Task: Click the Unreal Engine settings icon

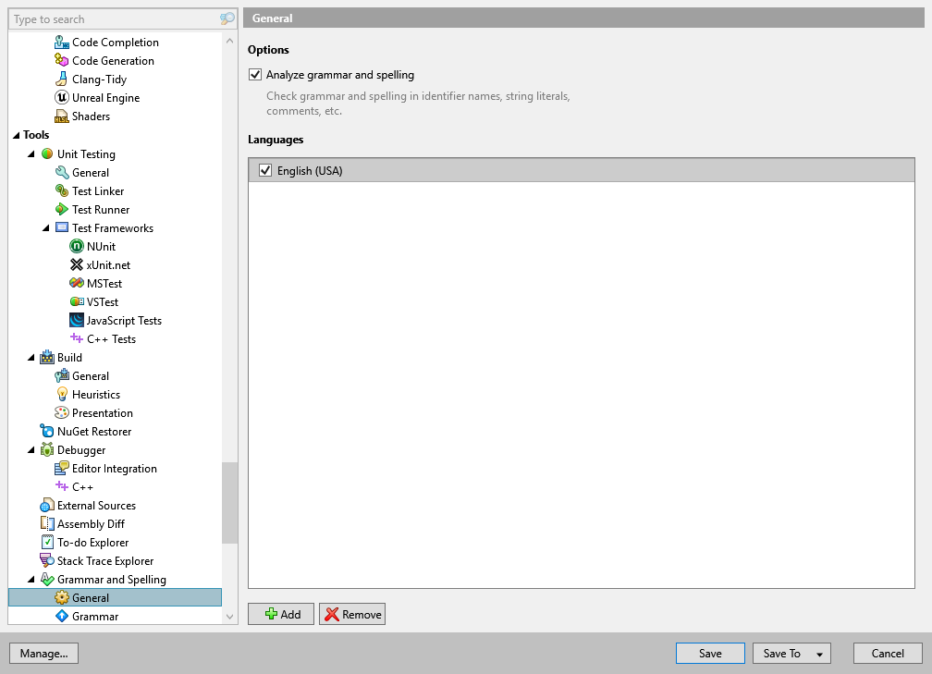Action: pos(60,97)
